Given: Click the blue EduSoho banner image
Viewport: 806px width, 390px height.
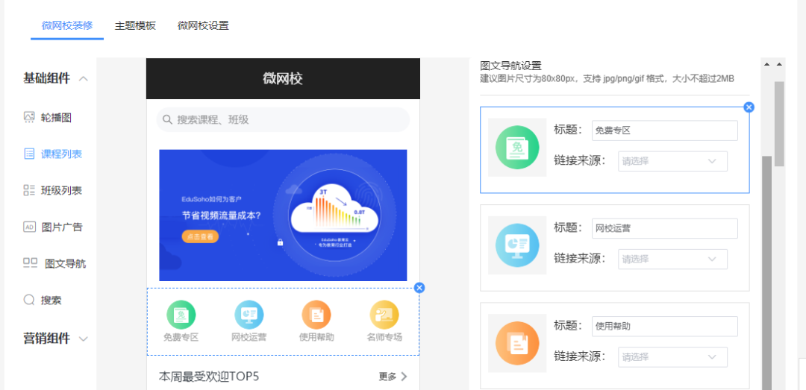Looking at the screenshot, I should coord(284,216).
